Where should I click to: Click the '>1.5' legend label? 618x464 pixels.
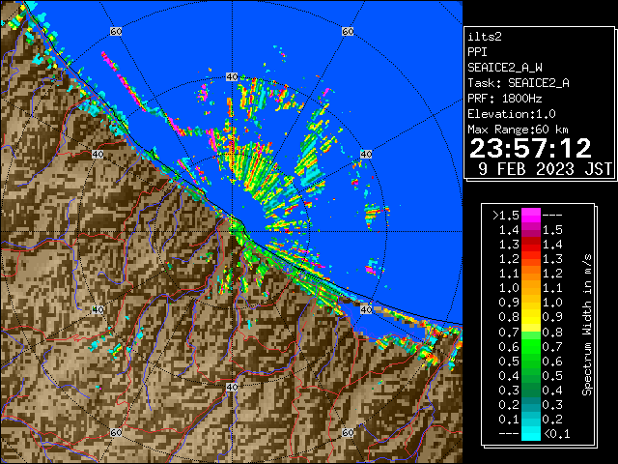(506, 216)
